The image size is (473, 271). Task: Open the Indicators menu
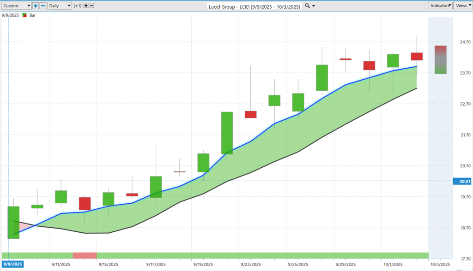tap(440, 6)
